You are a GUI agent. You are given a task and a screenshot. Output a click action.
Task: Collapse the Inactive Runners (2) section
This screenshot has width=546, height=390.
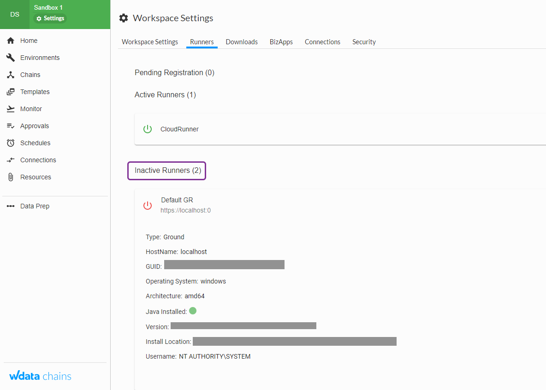coord(168,170)
